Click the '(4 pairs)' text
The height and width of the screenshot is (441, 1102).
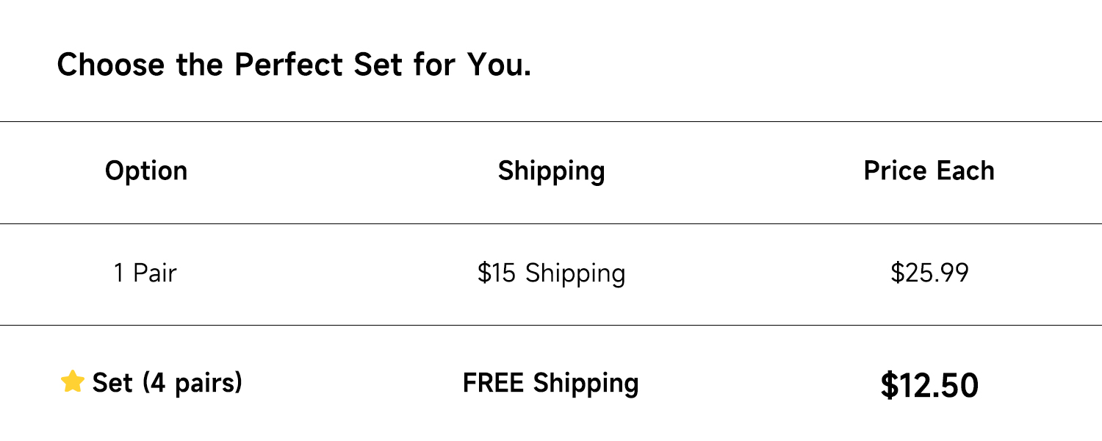192,383
